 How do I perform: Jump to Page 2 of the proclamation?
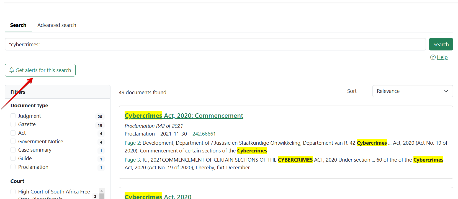pos(132,143)
